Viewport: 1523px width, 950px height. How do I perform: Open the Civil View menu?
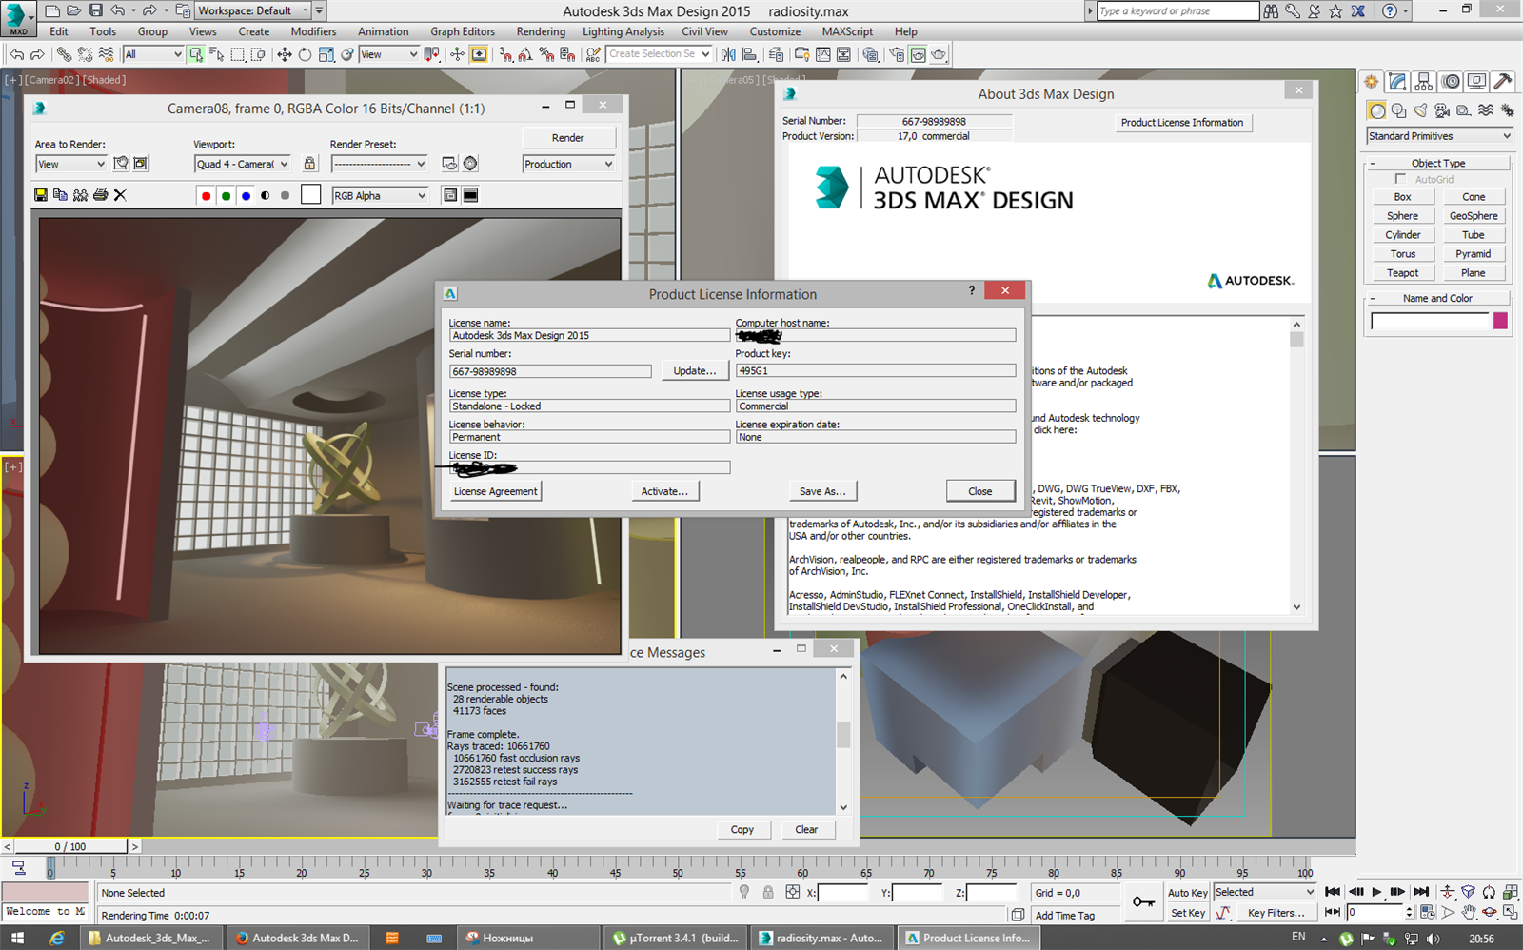(x=704, y=31)
